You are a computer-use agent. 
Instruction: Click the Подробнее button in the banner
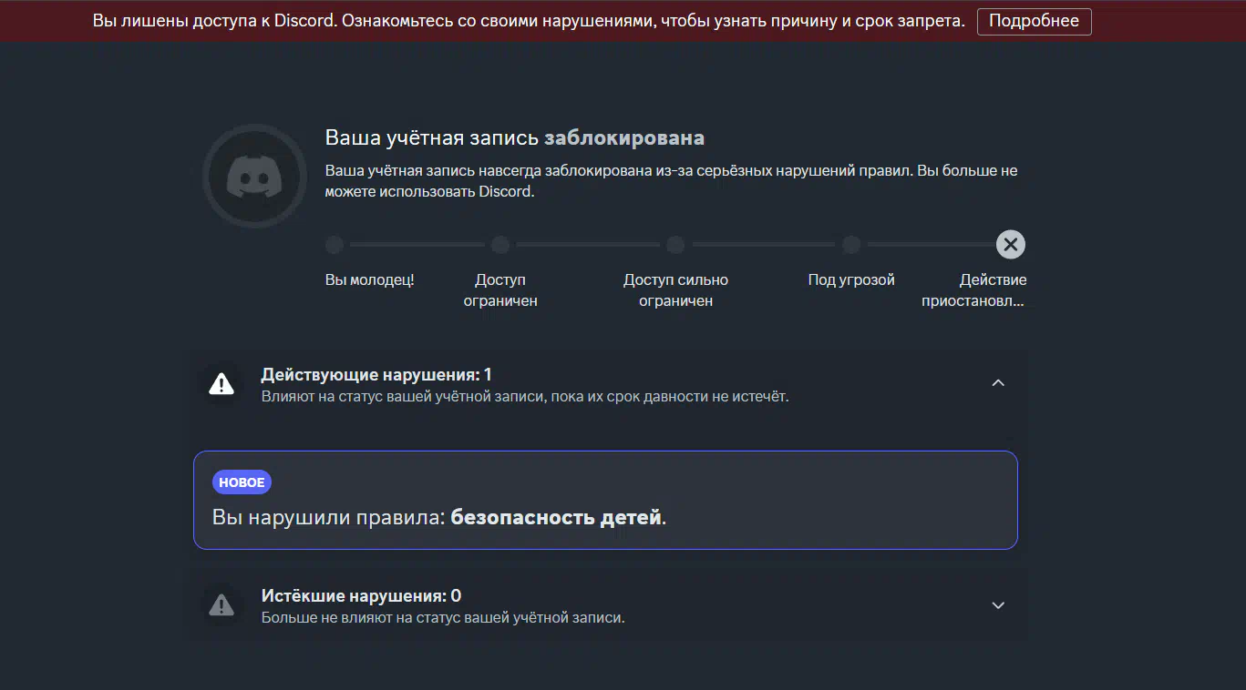[x=1034, y=21]
